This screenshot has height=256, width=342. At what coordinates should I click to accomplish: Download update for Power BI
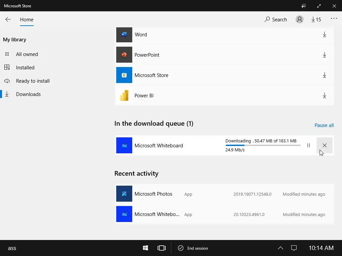[x=324, y=95]
